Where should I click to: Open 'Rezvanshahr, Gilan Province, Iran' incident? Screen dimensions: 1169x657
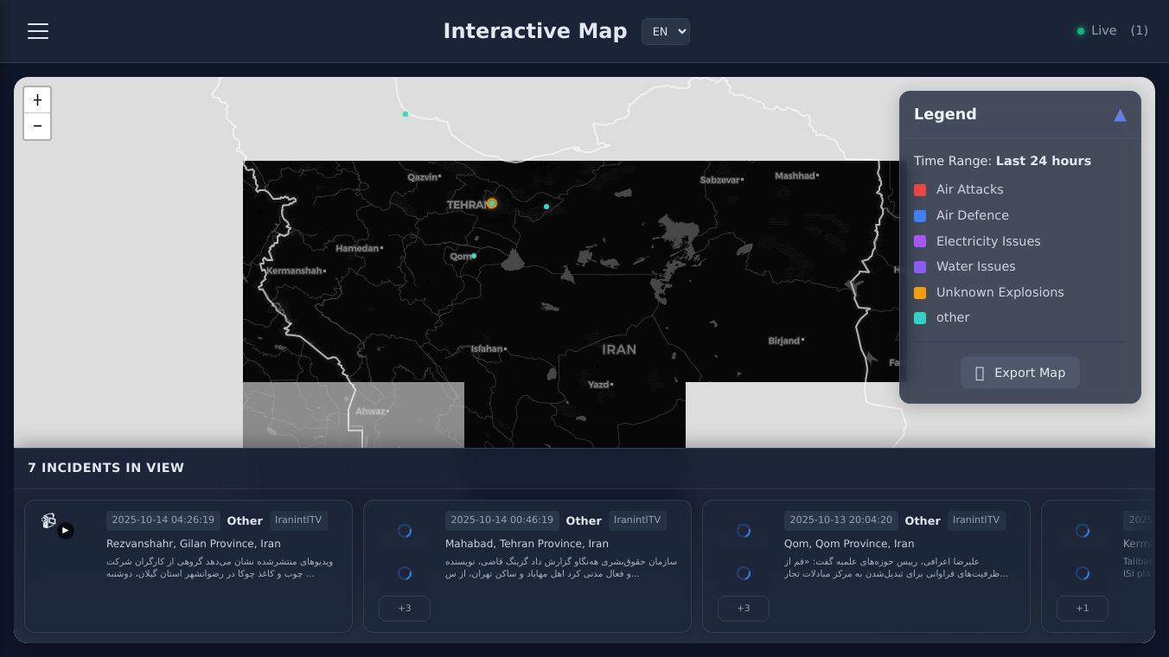pyautogui.click(x=194, y=544)
